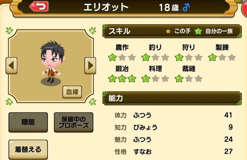Click the blue male gender symbol
Viewport: 247px width, 160px height.
point(186,7)
